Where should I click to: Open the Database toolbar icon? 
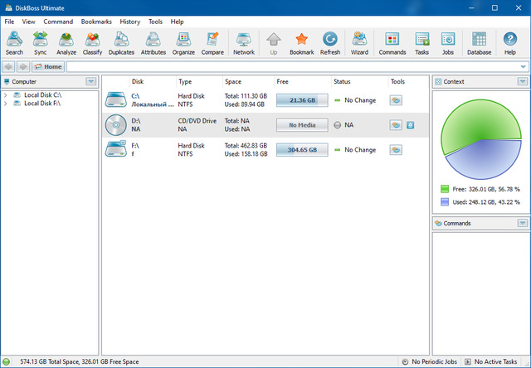tap(479, 43)
